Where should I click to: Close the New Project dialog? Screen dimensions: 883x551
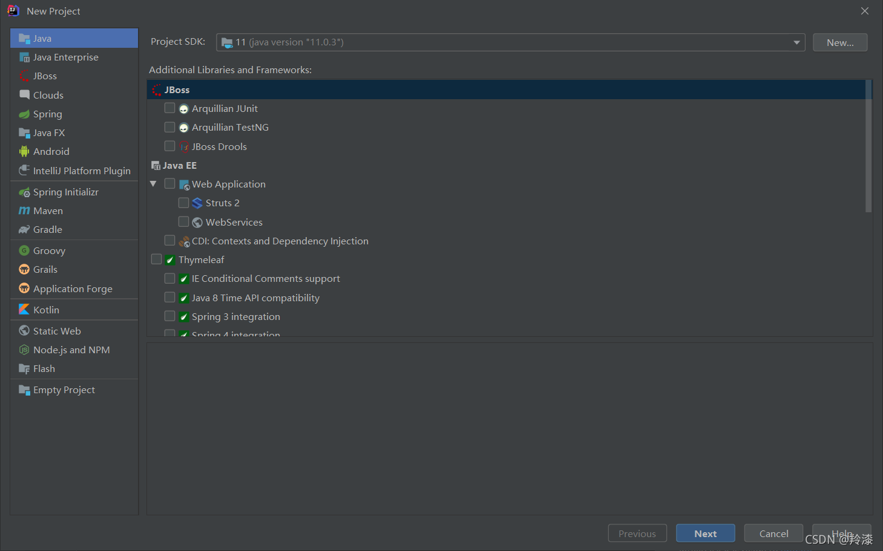(865, 11)
